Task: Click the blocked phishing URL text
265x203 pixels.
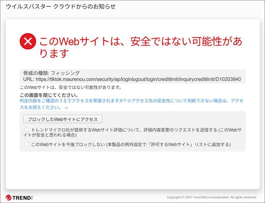Action: click(x=138, y=79)
